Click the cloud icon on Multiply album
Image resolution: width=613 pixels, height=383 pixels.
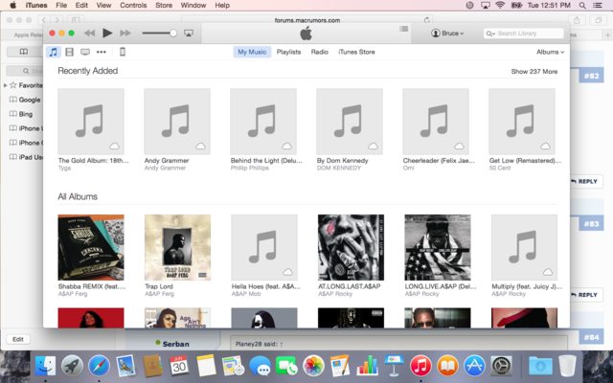click(548, 272)
